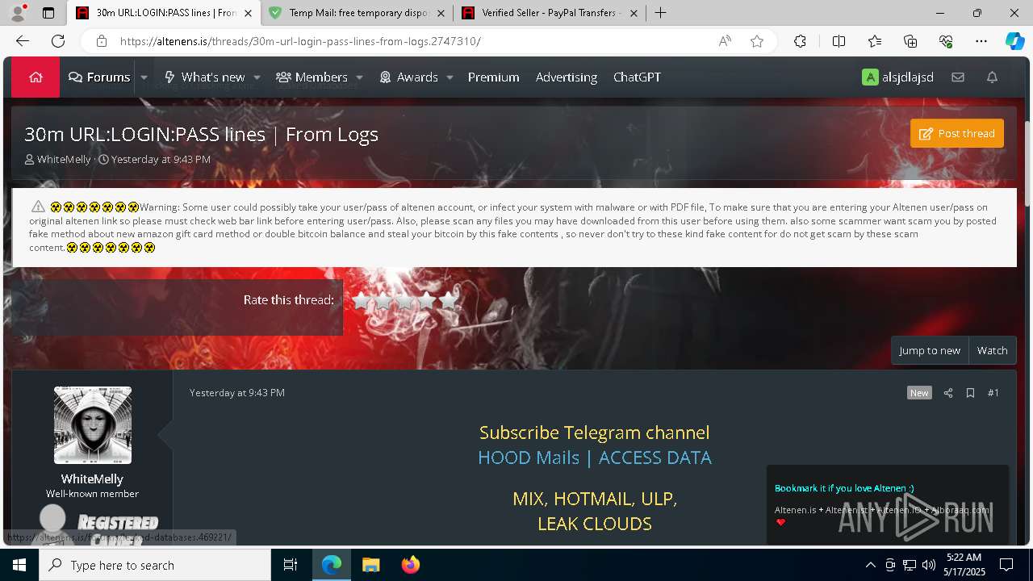Open Forums nav item
The height and width of the screenshot is (581, 1033).
pyautogui.click(x=99, y=77)
